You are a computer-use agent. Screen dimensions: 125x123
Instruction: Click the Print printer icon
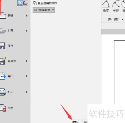click(3, 92)
